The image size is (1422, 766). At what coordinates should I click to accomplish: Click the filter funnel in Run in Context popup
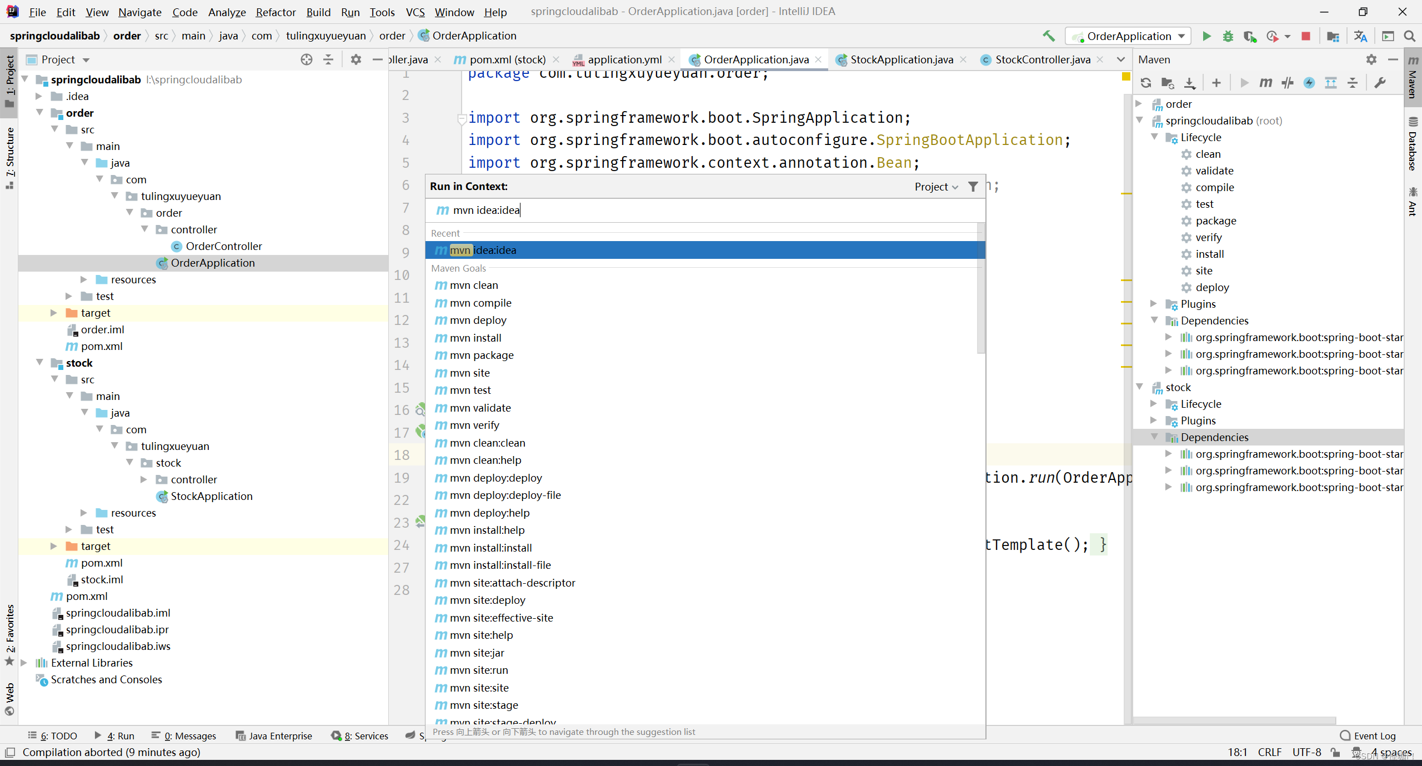[973, 187]
